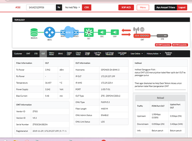Expand the User Online dropdown menu

coord(136,54)
